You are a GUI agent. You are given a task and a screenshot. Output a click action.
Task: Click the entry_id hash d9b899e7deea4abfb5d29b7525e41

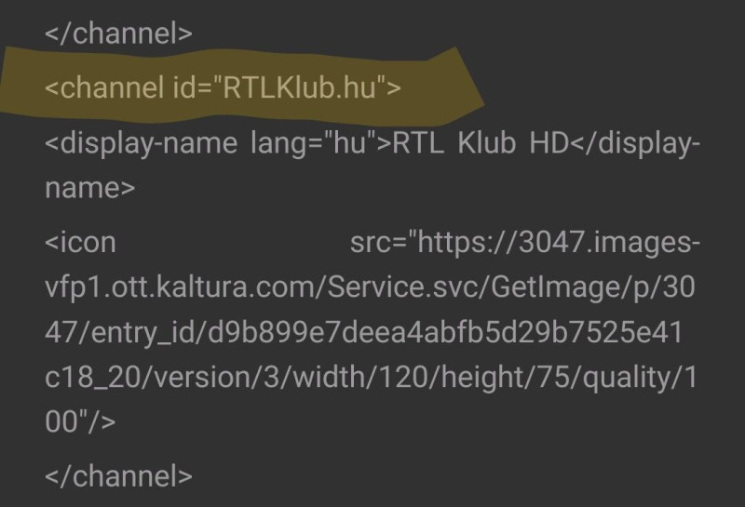[445, 332]
